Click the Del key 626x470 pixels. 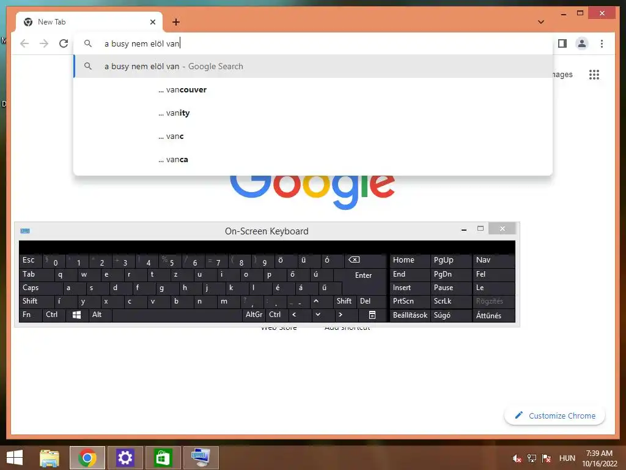371,301
